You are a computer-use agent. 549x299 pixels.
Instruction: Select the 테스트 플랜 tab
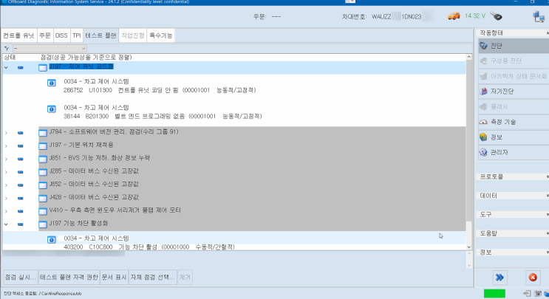(x=100, y=35)
